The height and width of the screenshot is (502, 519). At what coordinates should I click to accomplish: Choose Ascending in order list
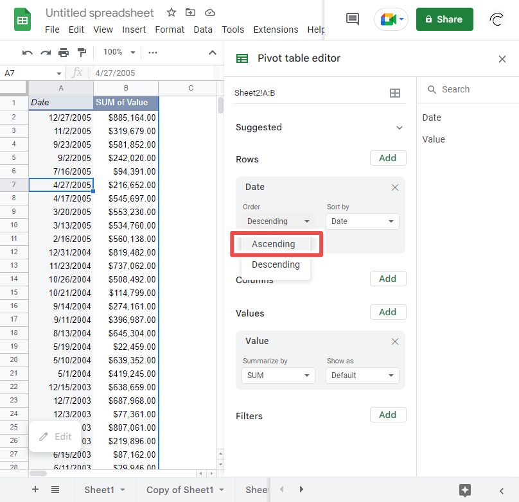click(x=276, y=244)
